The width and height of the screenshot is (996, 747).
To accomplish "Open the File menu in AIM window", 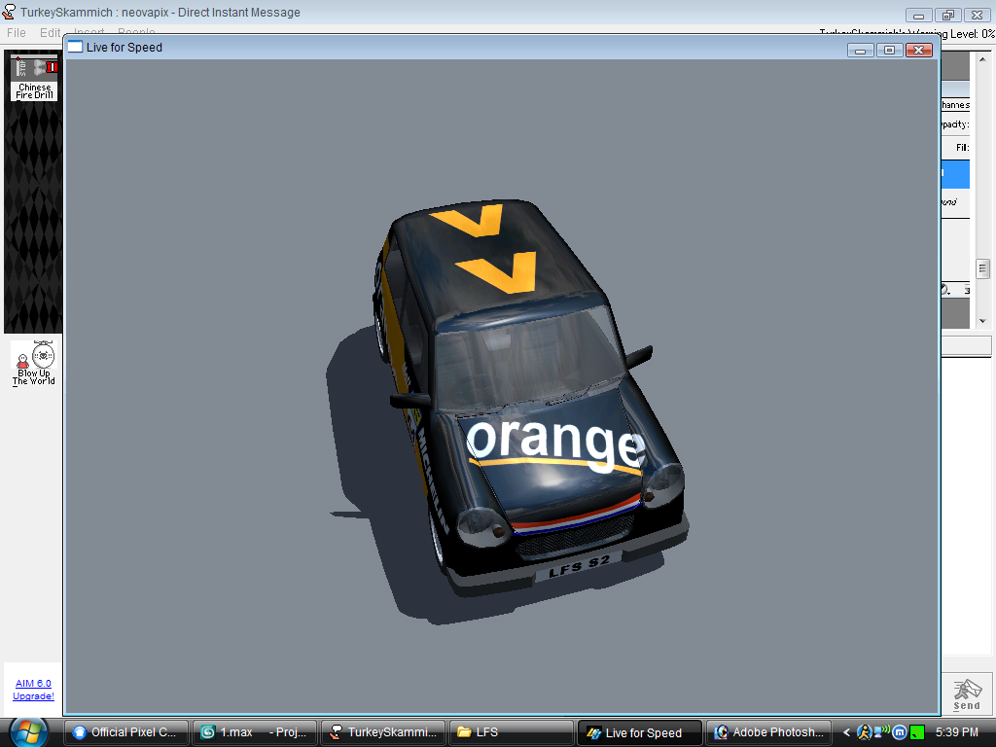I will coord(17,32).
